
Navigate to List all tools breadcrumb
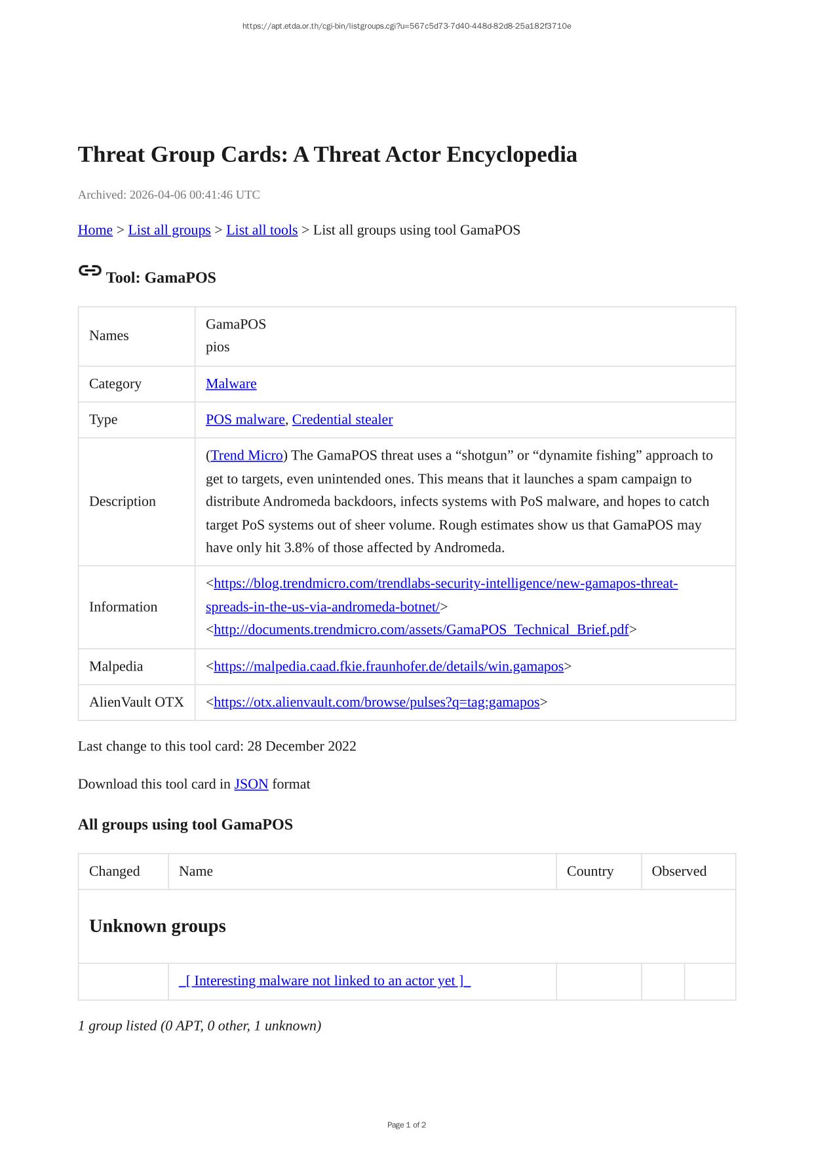pyautogui.click(x=262, y=230)
